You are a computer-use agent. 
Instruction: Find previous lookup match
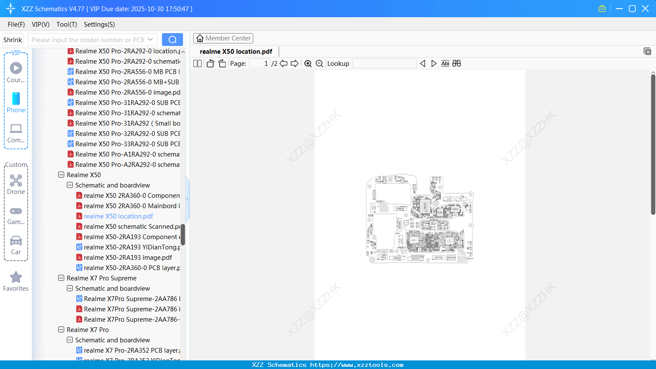point(423,64)
